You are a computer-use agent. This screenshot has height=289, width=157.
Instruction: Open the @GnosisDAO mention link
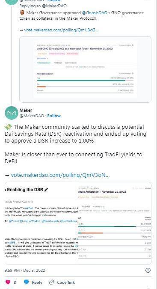[95, 13]
